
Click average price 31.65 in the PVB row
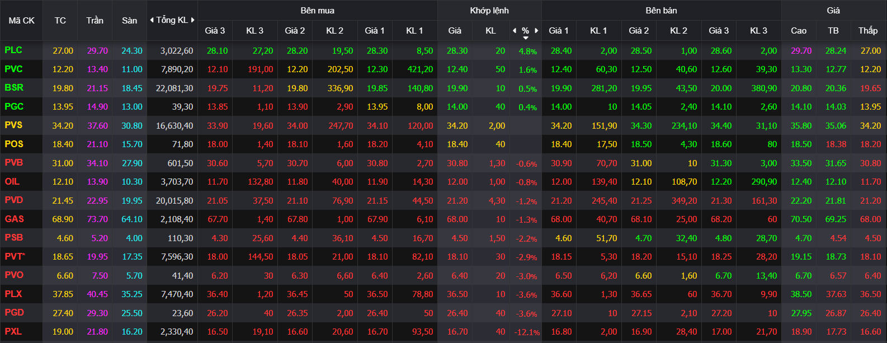click(836, 163)
